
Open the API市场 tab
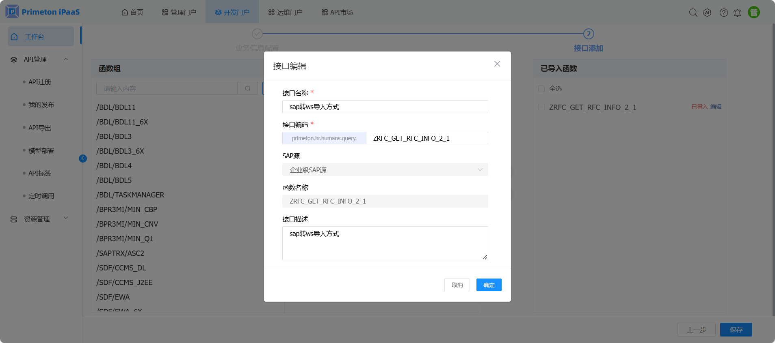pyautogui.click(x=337, y=12)
